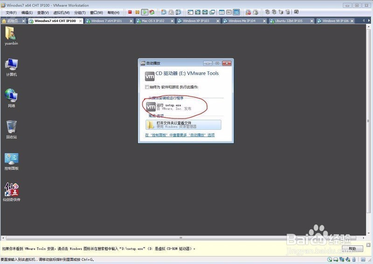
Task: Close the Winodws7 x64 CHT IP100 tab
Action: click(x=81, y=21)
